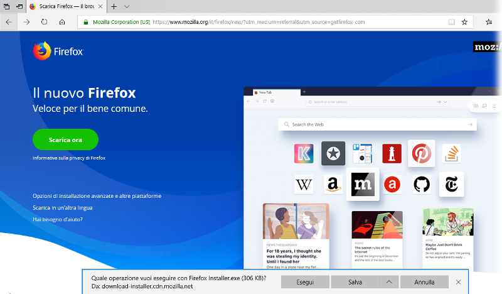This screenshot has width=502, height=294.
Task: Click the star-in-circle tile icon
Action: [x=333, y=153]
